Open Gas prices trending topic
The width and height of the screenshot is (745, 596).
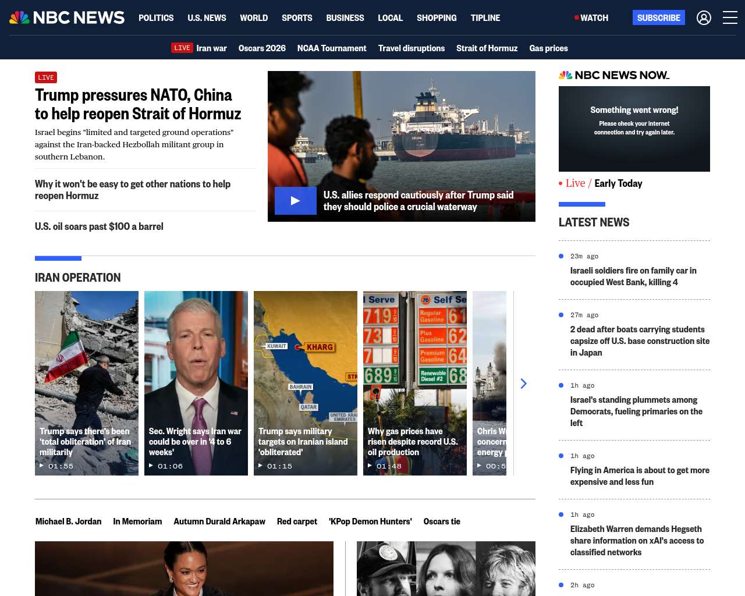click(x=549, y=48)
